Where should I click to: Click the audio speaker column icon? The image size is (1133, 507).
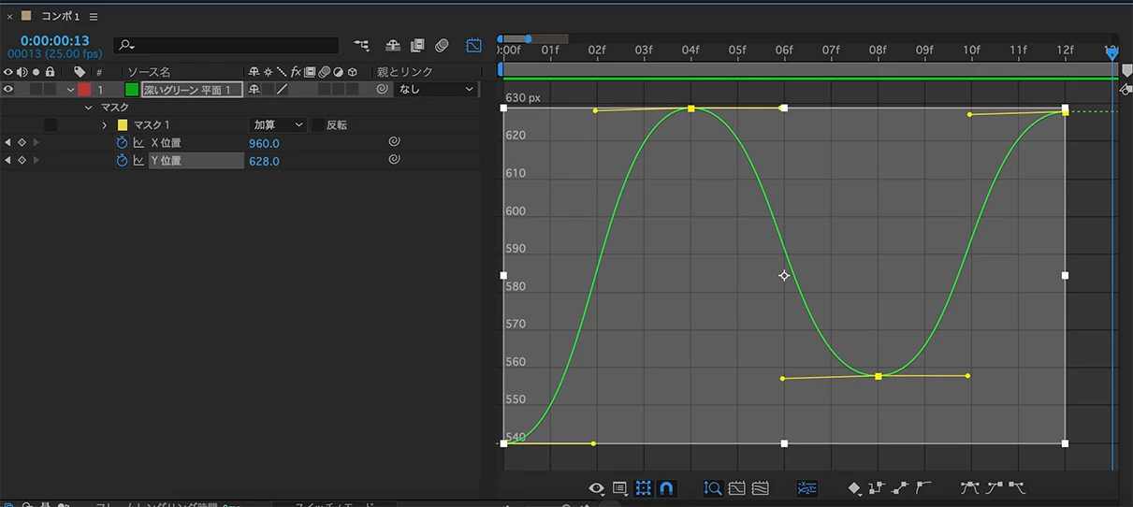pos(22,72)
